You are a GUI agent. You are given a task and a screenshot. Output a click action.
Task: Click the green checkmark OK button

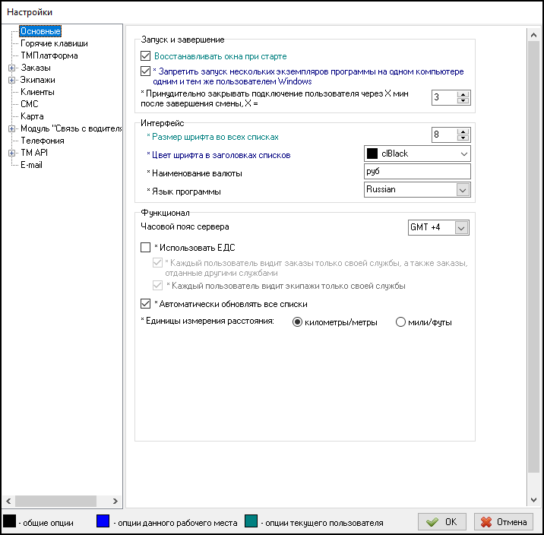[x=441, y=522]
